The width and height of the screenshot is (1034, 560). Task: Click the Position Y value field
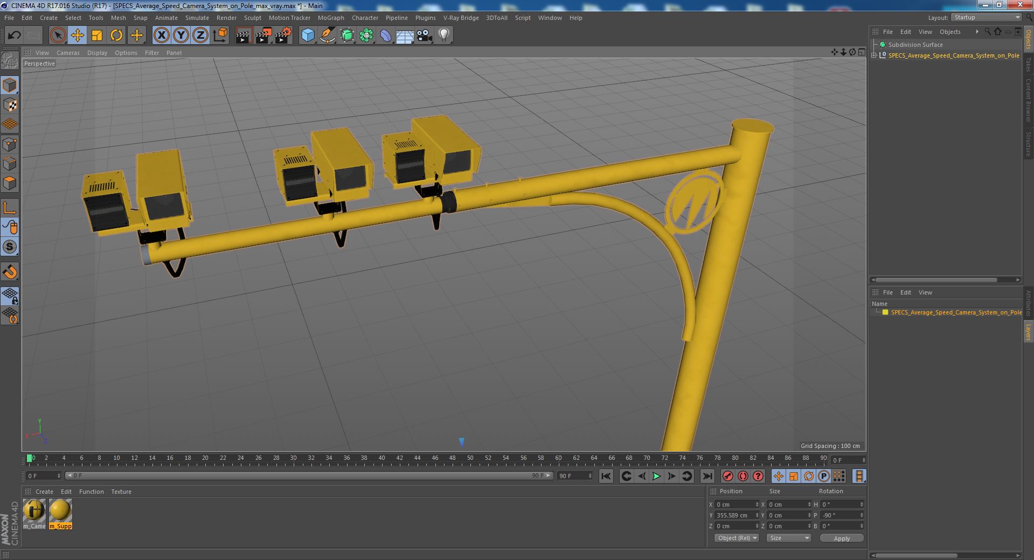(x=735, y=515)
